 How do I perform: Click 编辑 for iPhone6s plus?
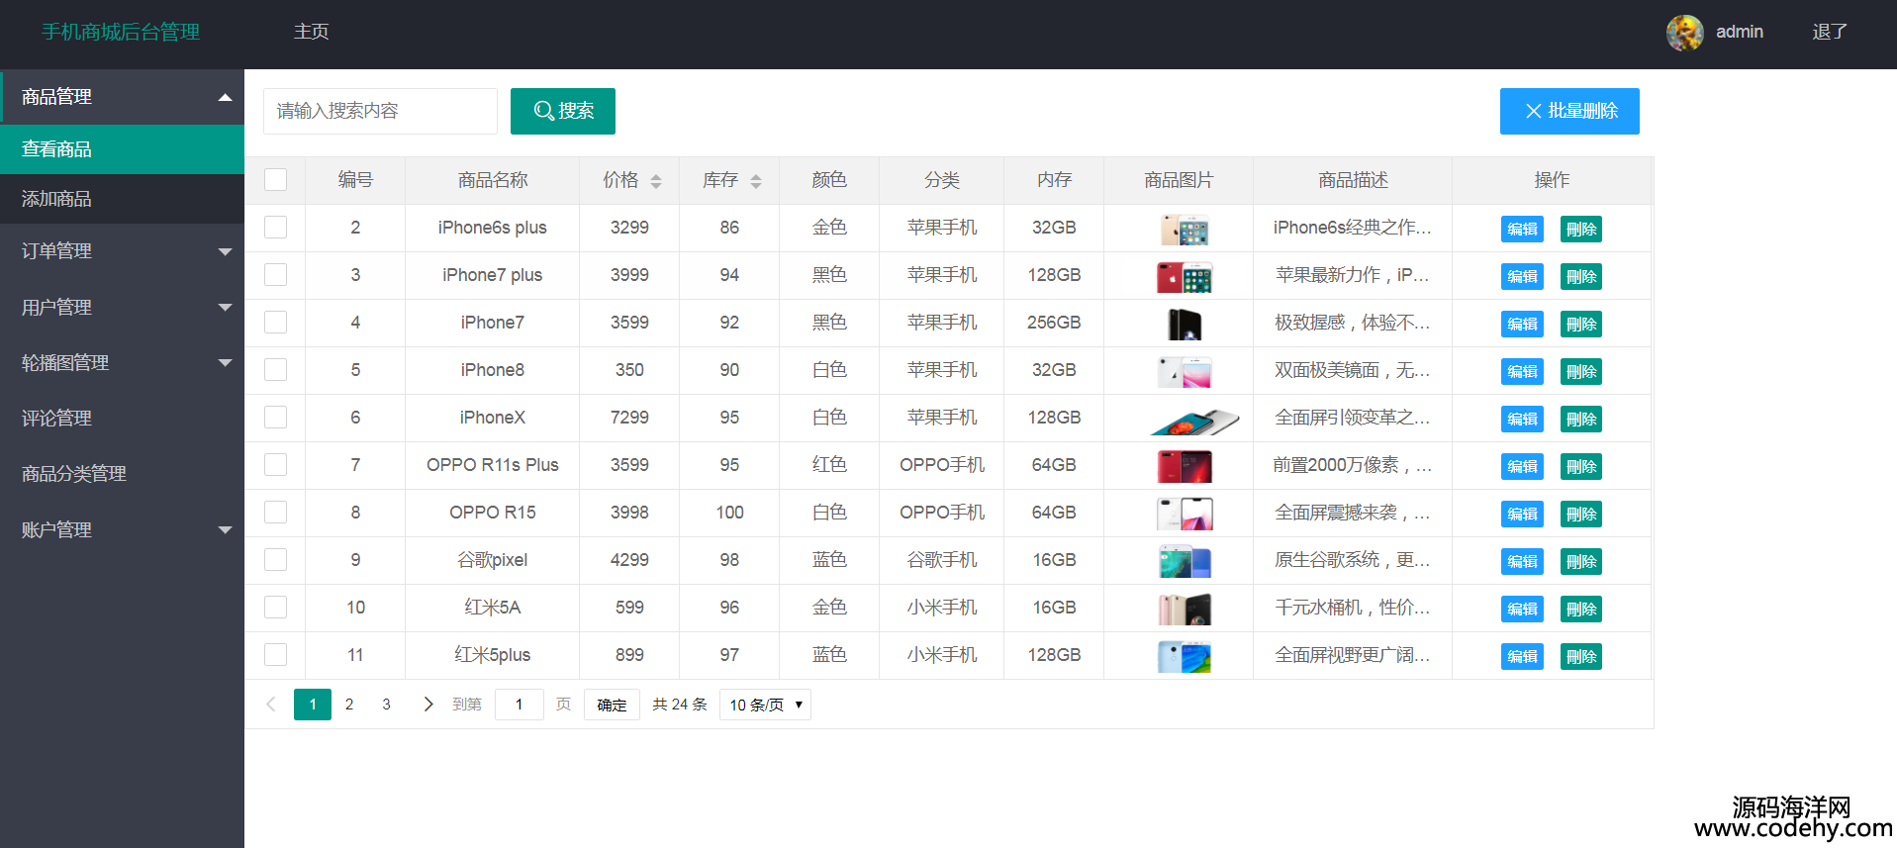pyautogui.click(x=1522, y=230)
